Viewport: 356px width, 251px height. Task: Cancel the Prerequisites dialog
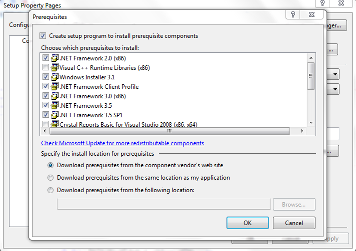point(294,223)
